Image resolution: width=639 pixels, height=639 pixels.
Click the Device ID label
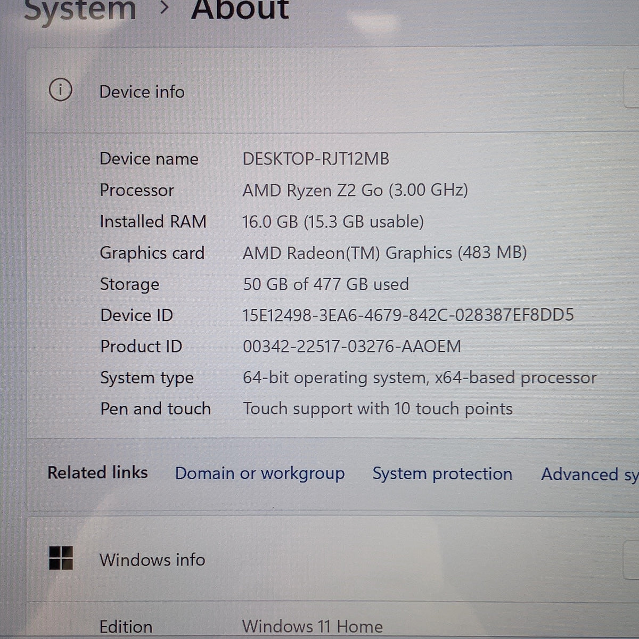coord(137,315)
